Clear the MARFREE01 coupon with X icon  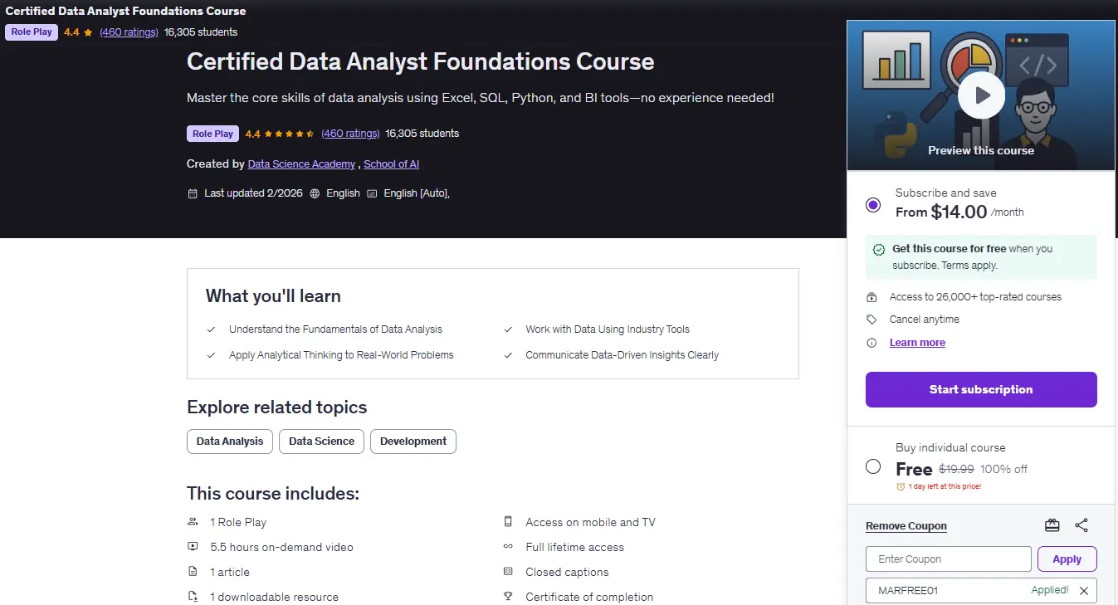point(1084,591)
